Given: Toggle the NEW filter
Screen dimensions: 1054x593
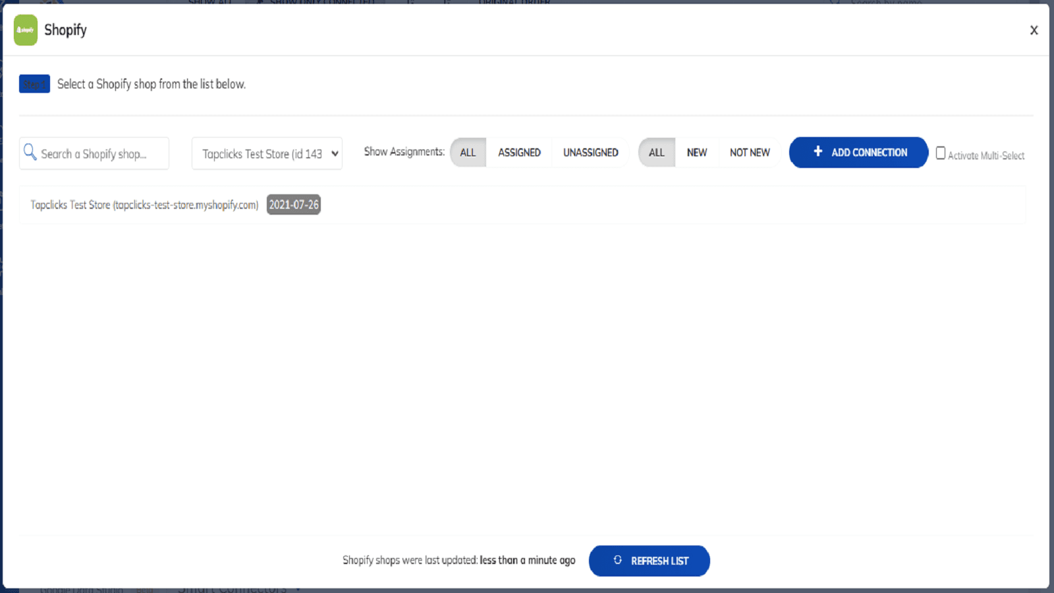Looking at the screenshot, I should (x=697, y=152).
